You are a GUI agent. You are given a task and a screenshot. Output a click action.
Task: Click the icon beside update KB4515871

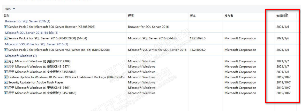click(6, 67)
